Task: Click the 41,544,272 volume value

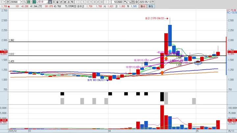Action: click(36, 6)
